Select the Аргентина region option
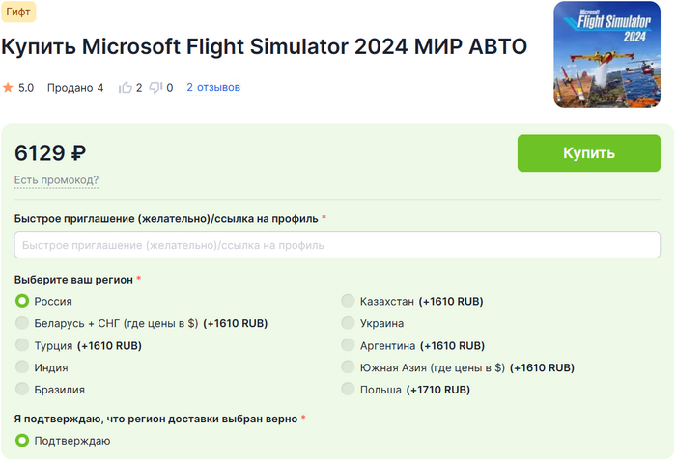676x461 pixels. 348,345
